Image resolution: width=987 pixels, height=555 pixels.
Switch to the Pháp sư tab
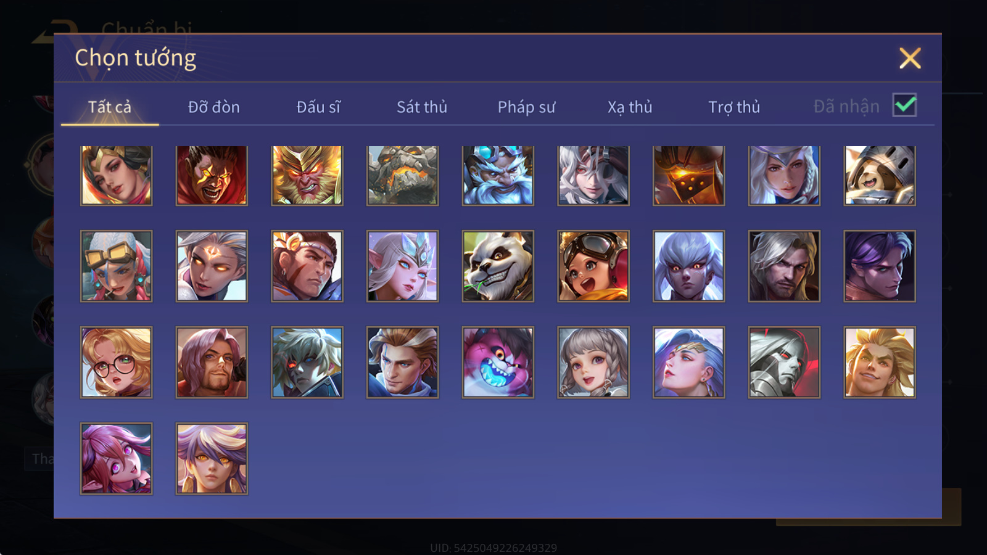[x=526, y=107]
